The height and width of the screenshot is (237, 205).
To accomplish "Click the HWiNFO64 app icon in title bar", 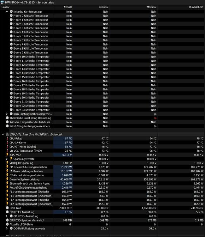I will 3,2.
